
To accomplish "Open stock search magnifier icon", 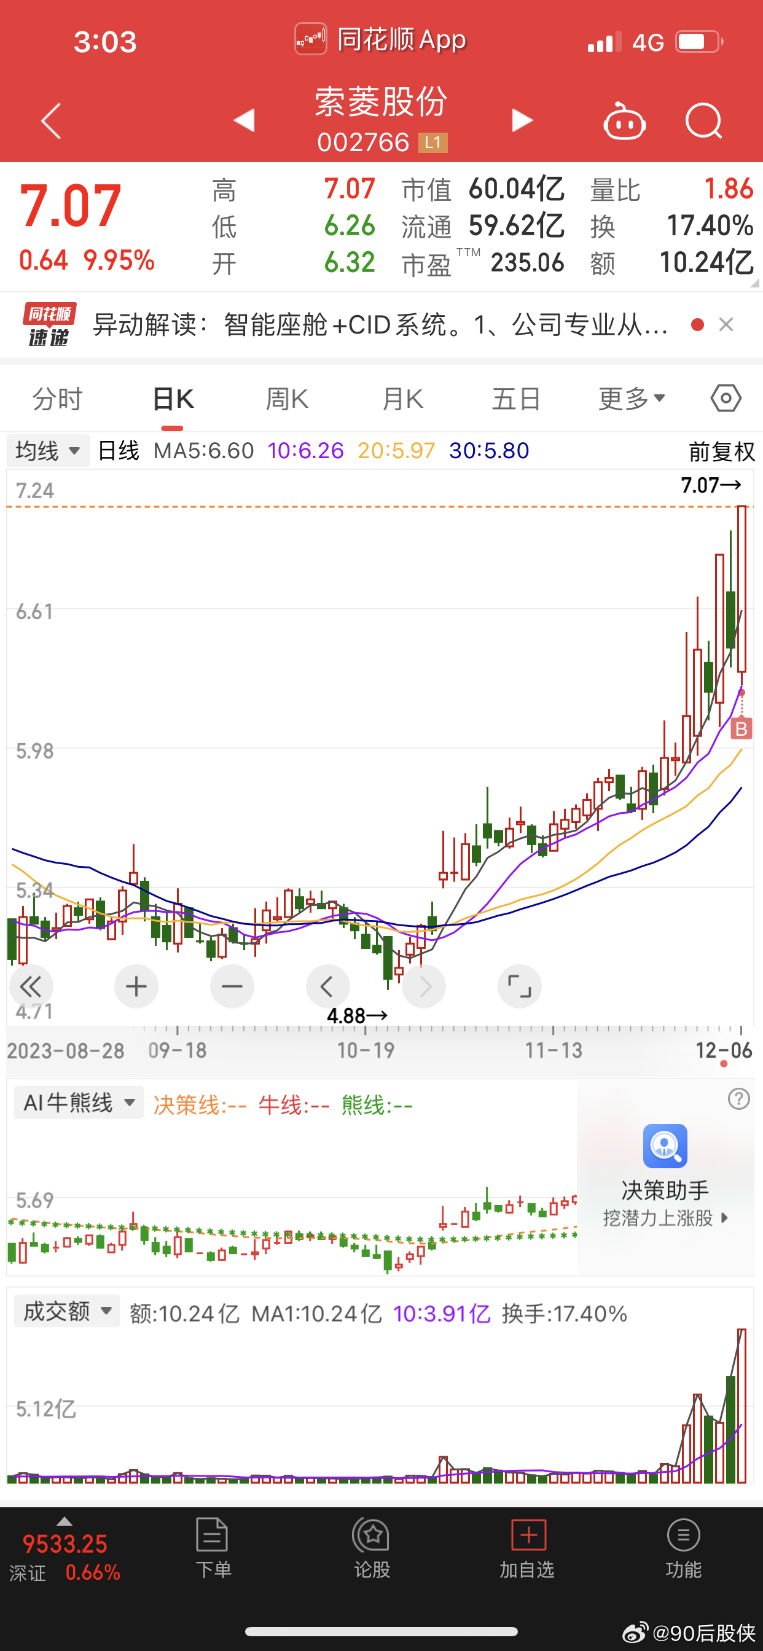I will [703, 120].
